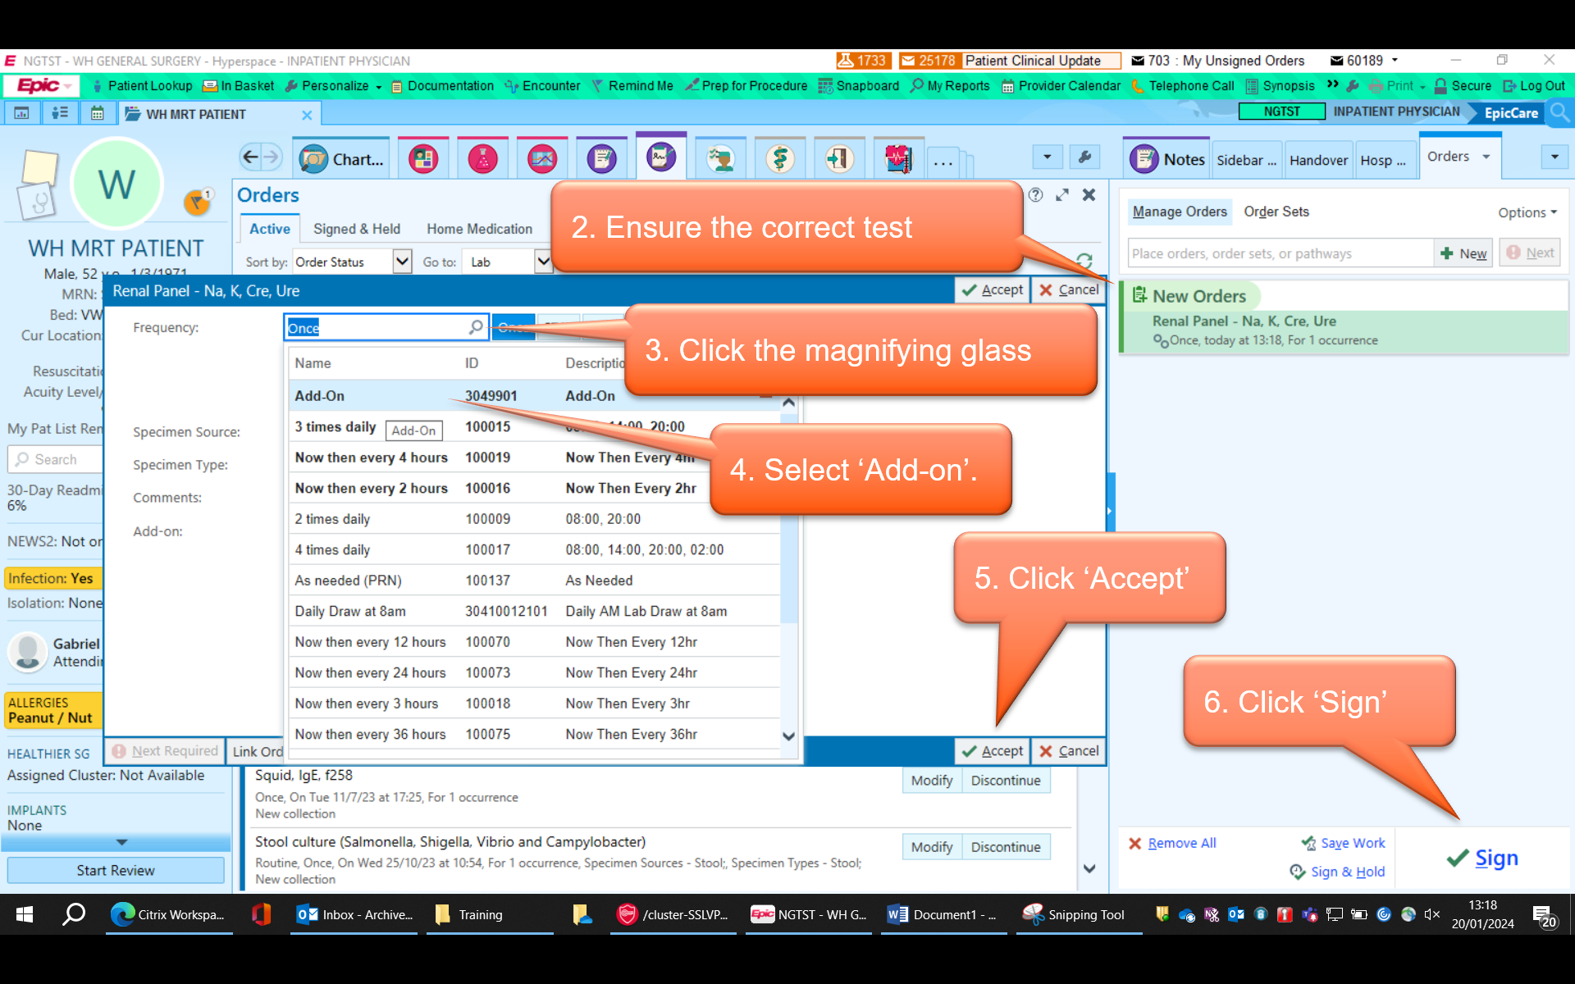Open Chart Review activity tab

(x=342, y=159)
